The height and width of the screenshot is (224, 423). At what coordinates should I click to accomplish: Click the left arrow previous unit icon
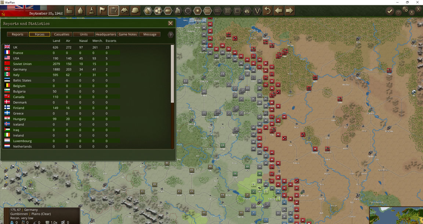pyautogui.click(x=279, y=11)
